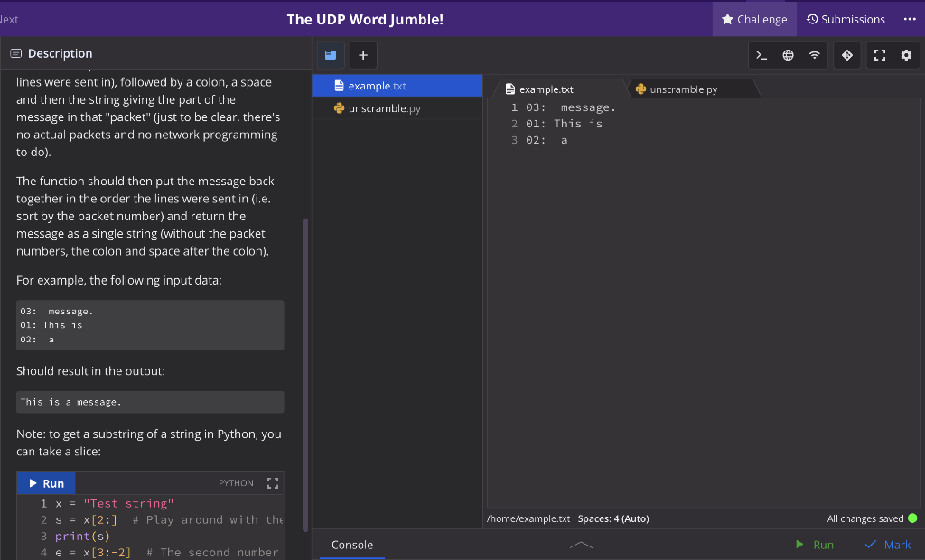Image resolution: width=925 pixels, height=560 pixels.
Task: Create a new file with the plus icon
Action: (x=363, y=55)
